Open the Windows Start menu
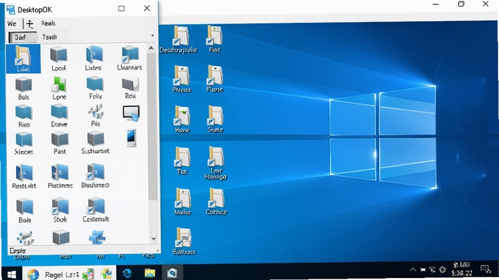The height and width of the screenshot is (280, 499). (x=12, y=274)
